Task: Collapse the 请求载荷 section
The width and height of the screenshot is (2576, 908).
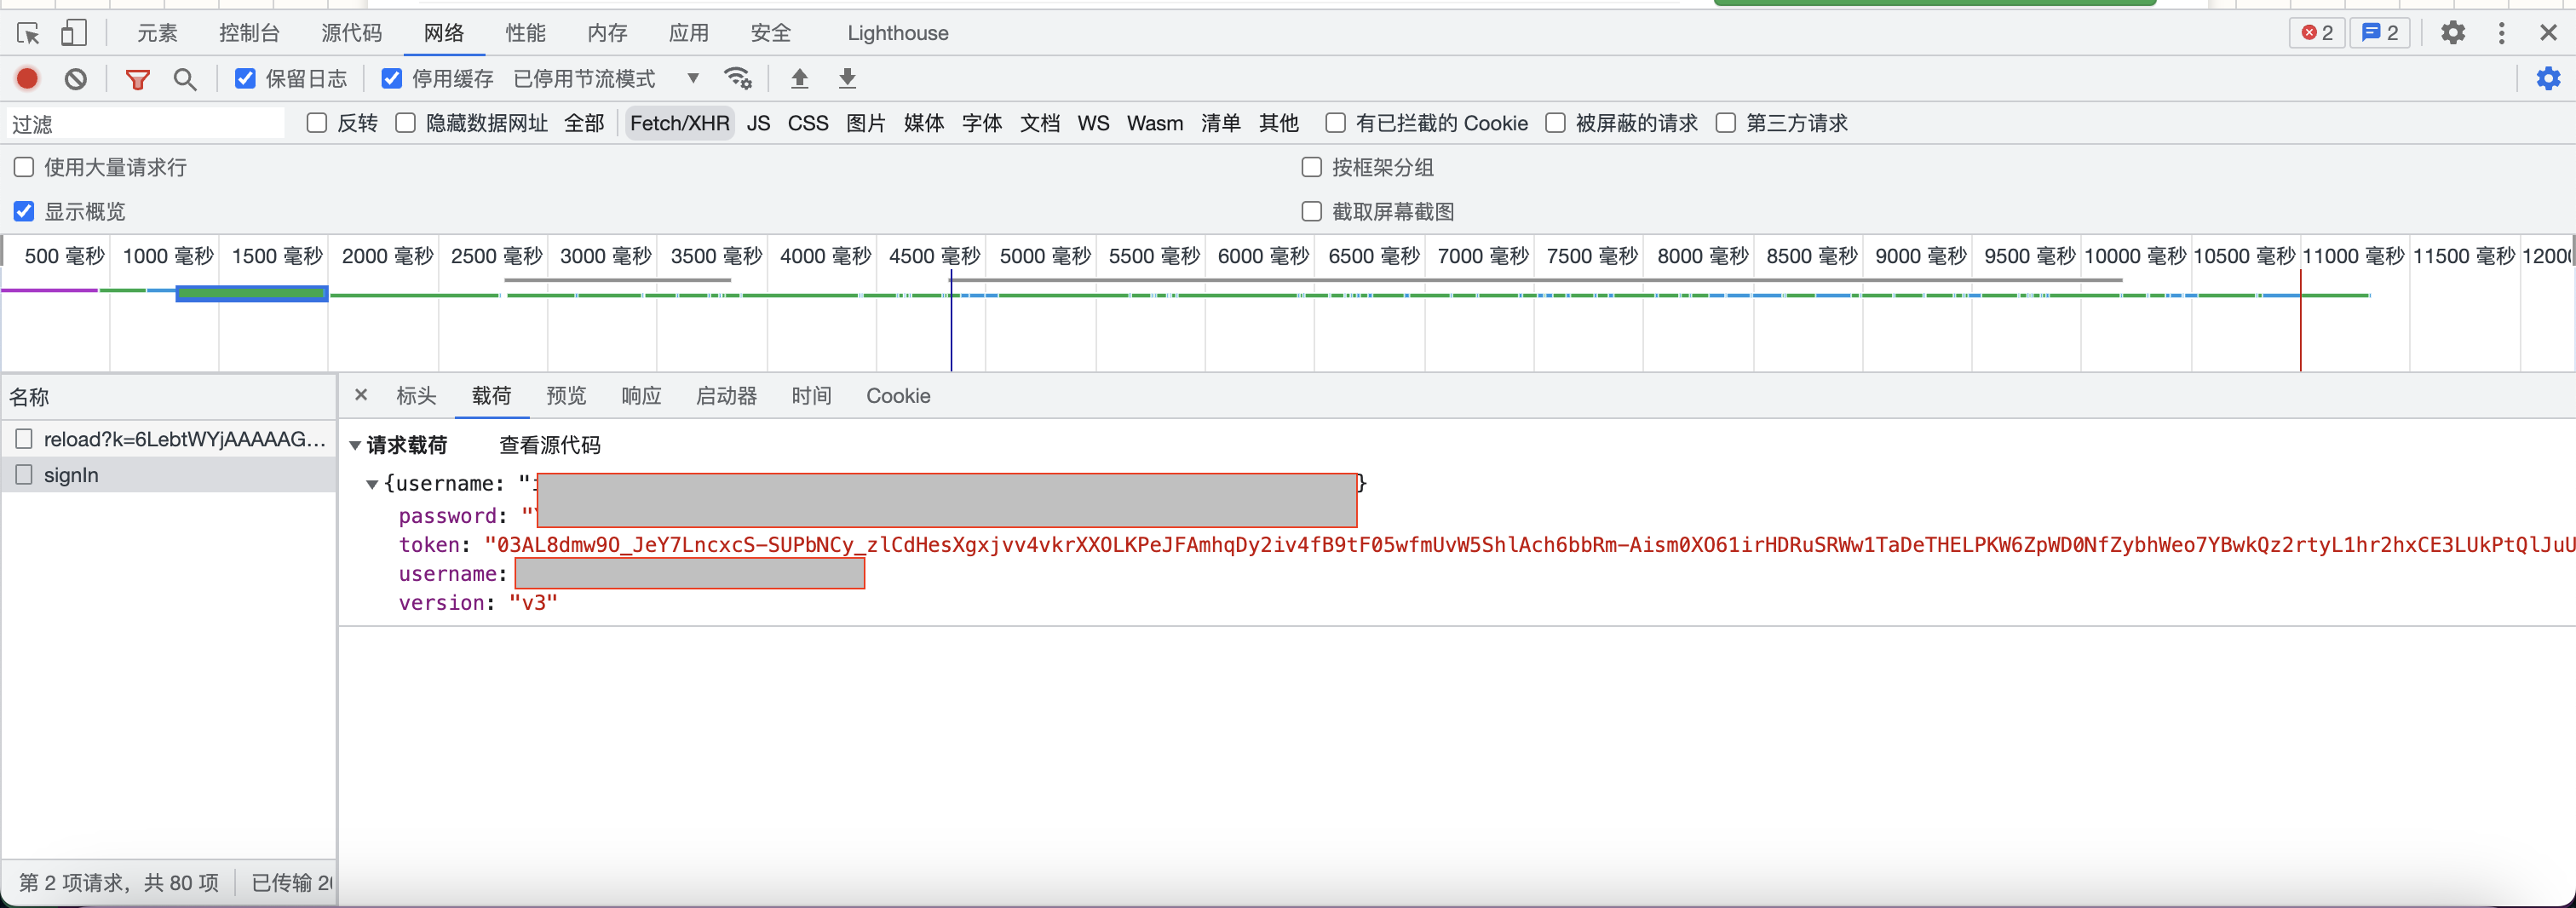Action: click(355, 445)
